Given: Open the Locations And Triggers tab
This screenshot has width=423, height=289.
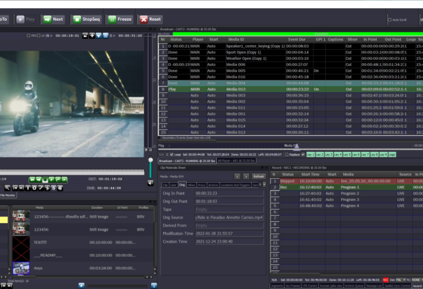Looking at the screenshot, I should [235, 185].
